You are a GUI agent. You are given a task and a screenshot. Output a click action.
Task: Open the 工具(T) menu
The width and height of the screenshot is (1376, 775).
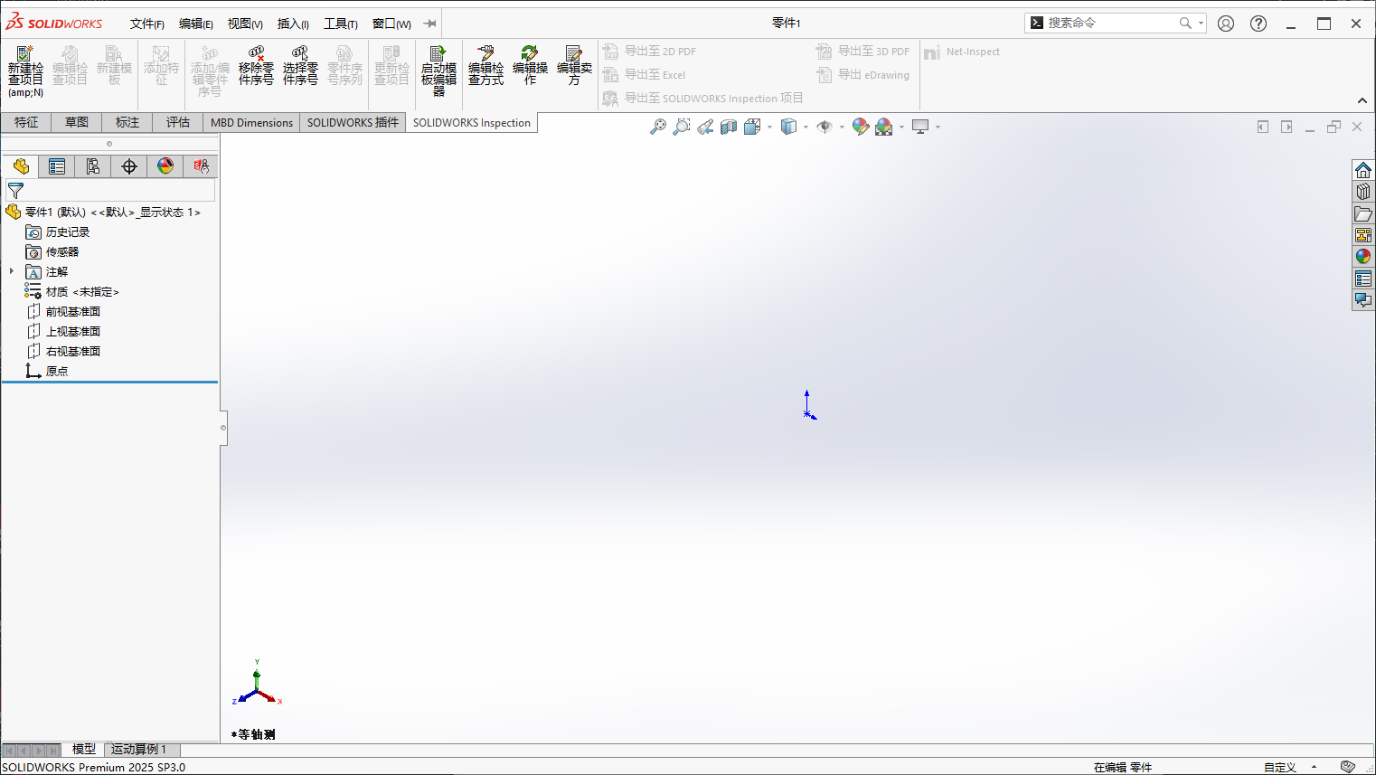(x=341, y=24)
